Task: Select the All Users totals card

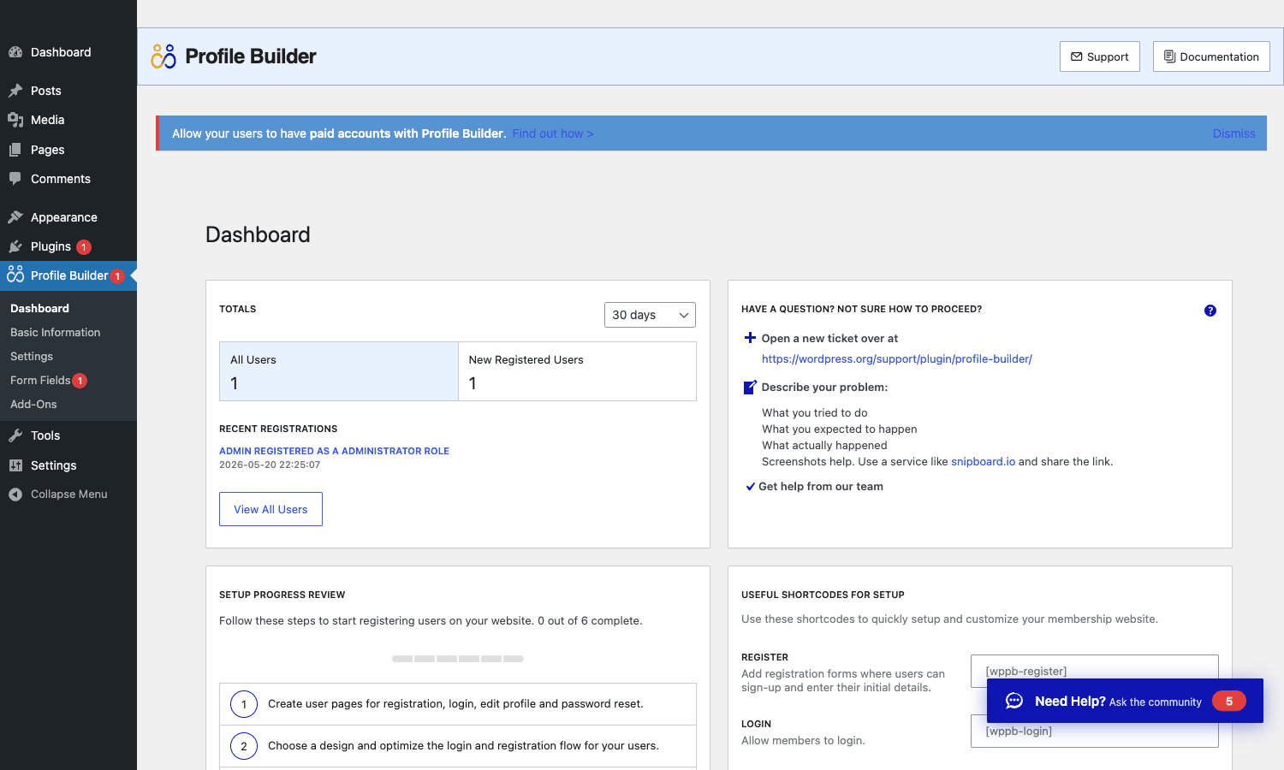Action: point(339,371)
